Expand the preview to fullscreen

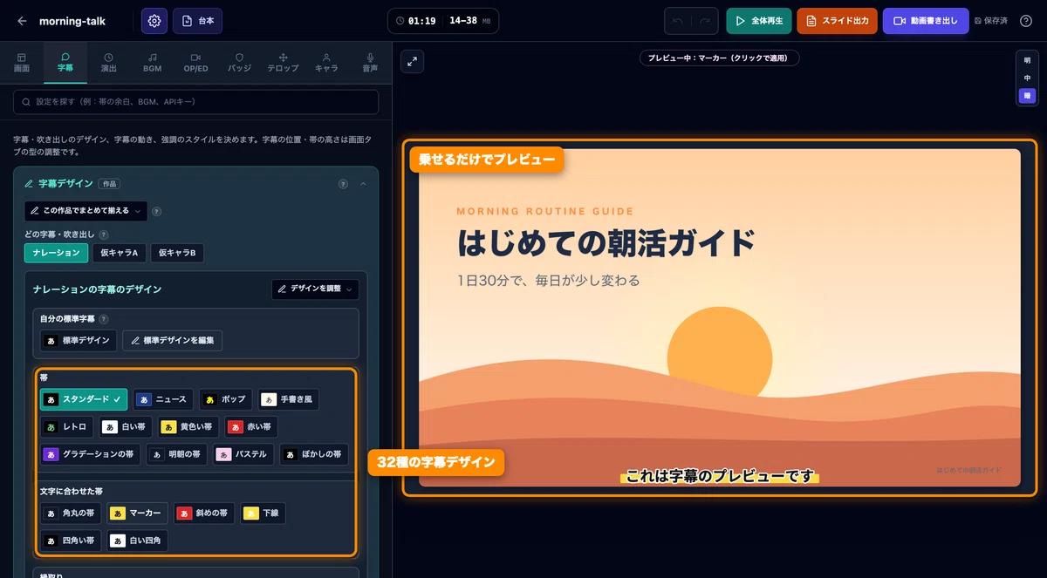tap(413, 61)
